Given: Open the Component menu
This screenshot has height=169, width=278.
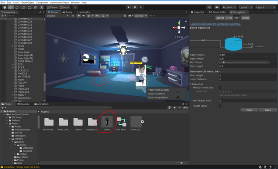Looking at the screenshot, I should click(x=42, y=3).
